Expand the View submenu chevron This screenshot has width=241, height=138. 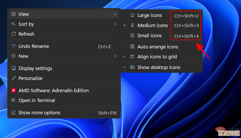click(x=115, y=14)
